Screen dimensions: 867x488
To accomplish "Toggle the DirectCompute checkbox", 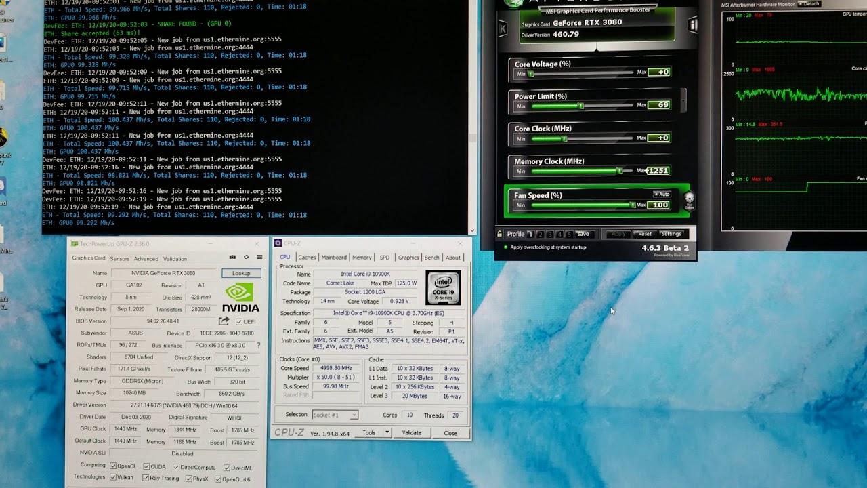I will click(176, 467).
